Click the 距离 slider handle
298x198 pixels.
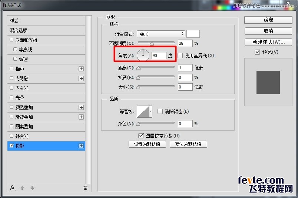(x=139, y=68)
